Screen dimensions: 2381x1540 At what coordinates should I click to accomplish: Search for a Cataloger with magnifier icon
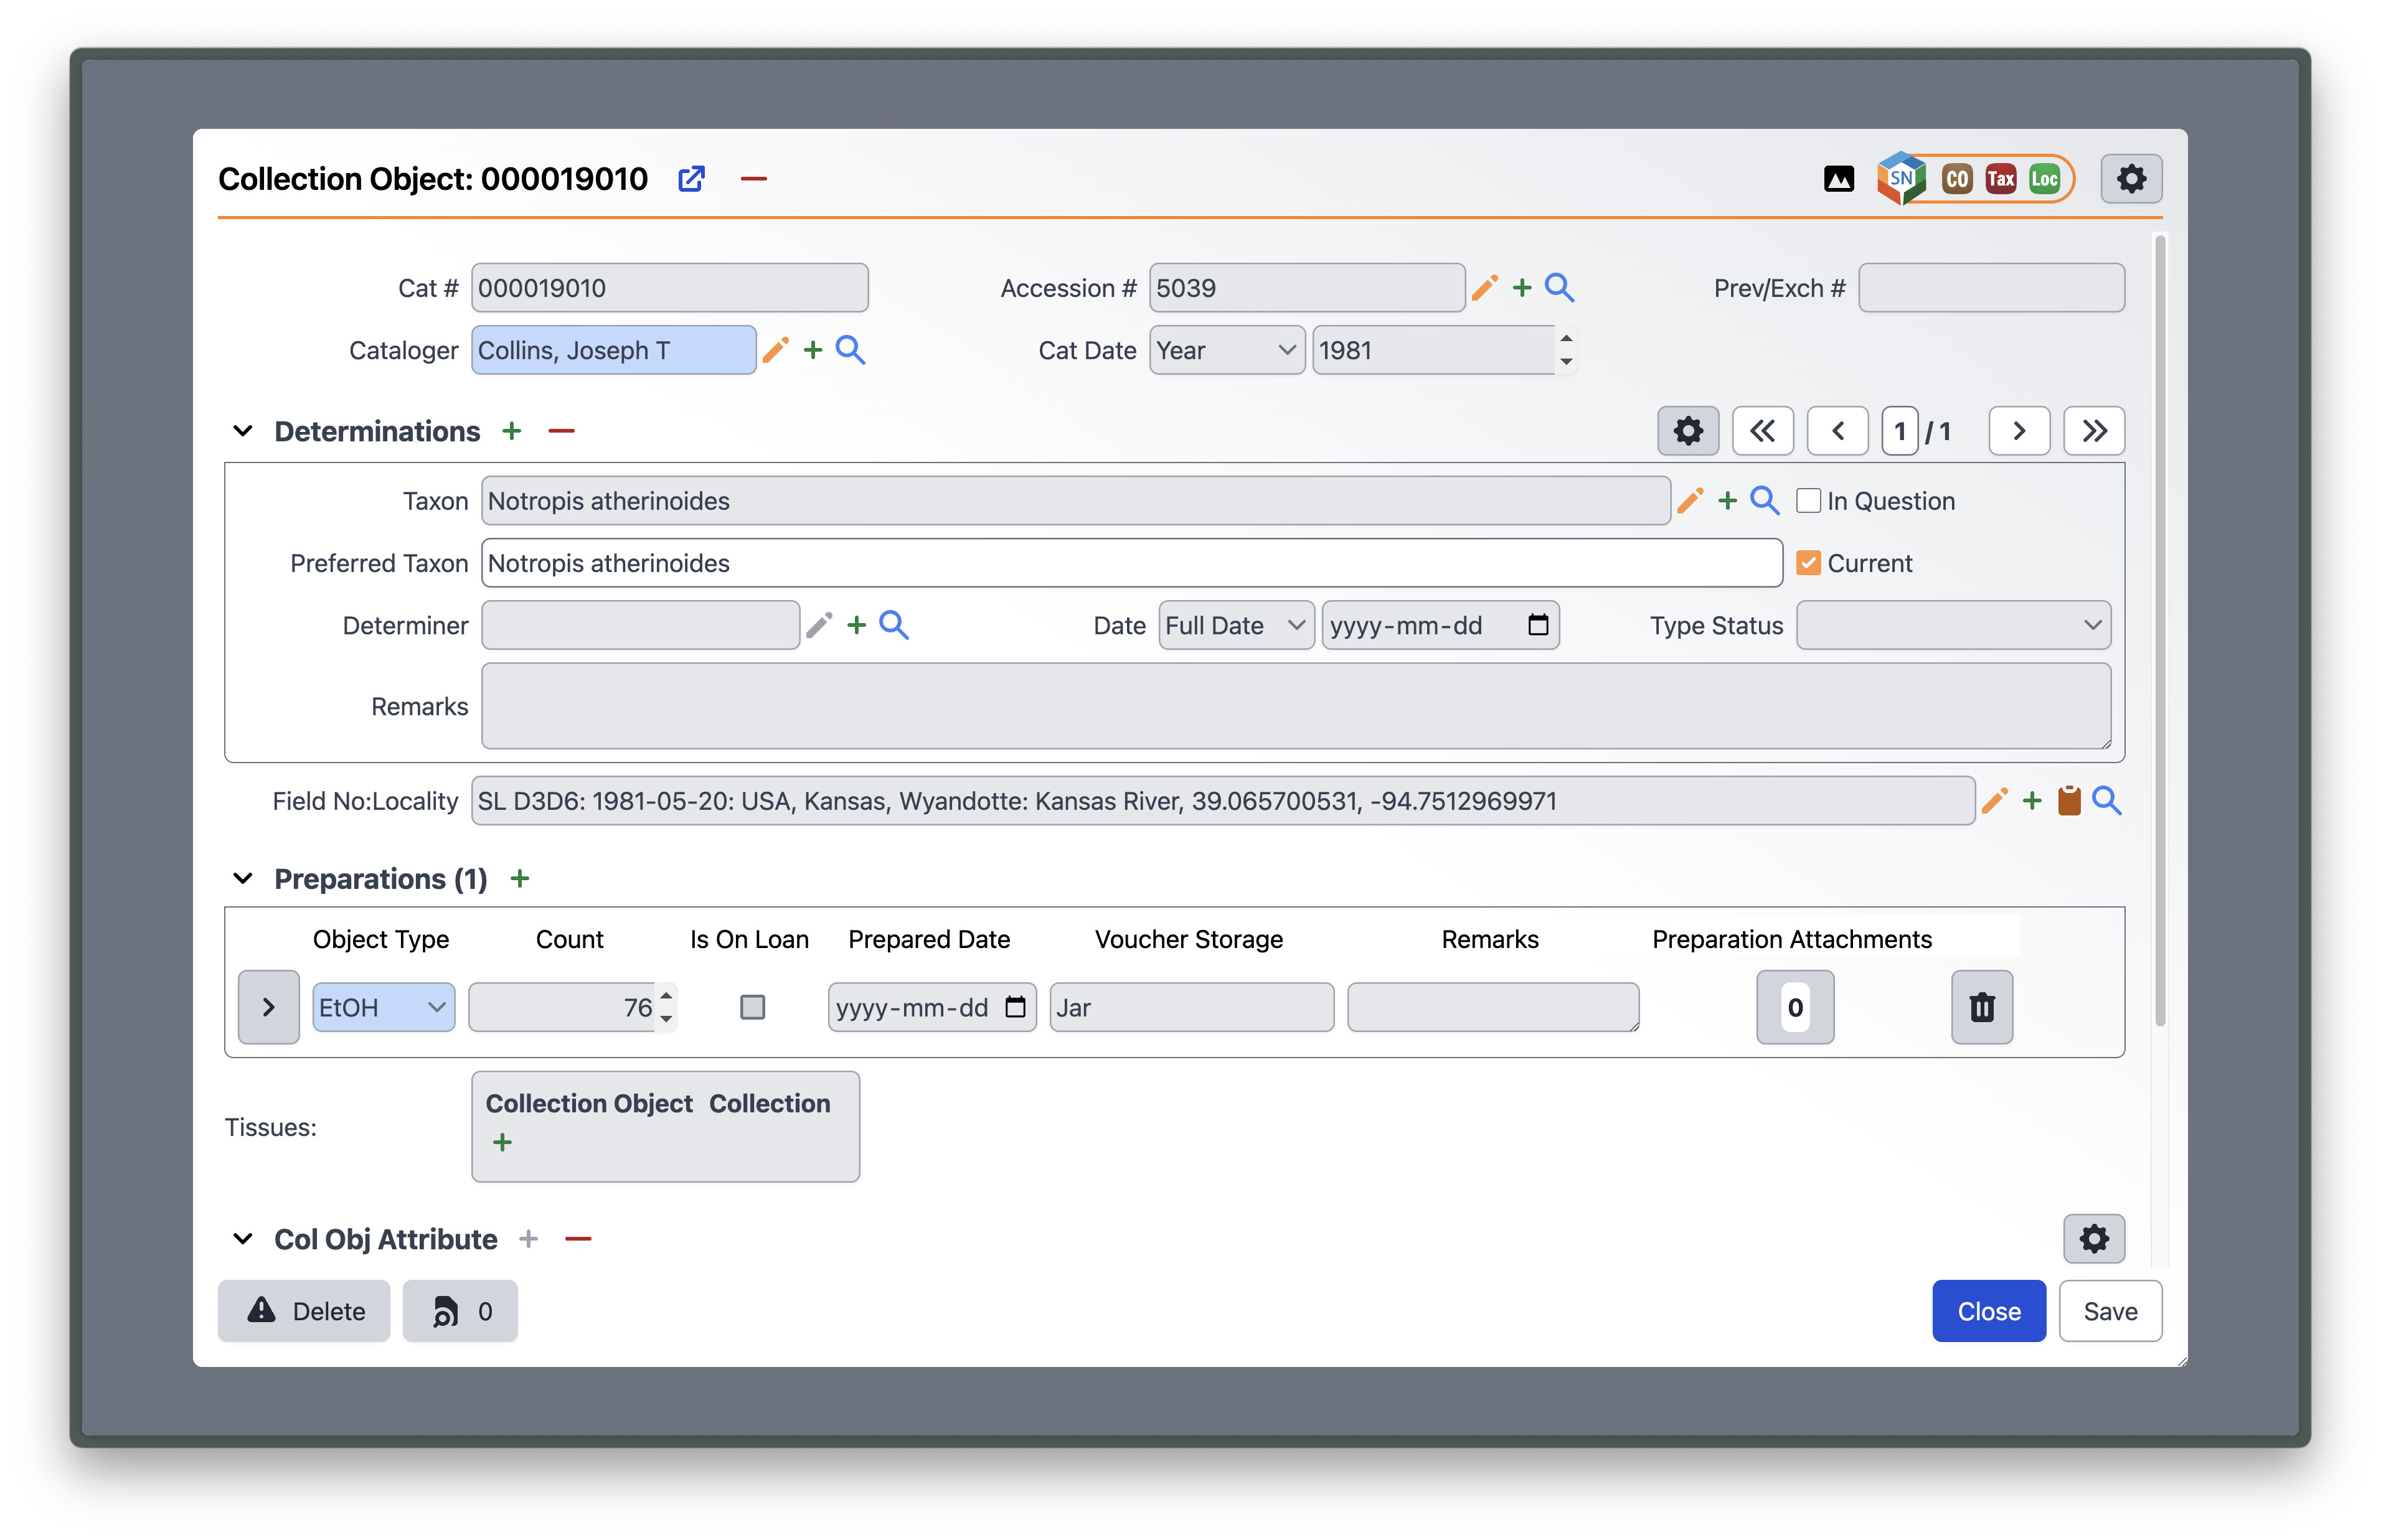coord(850,350)
